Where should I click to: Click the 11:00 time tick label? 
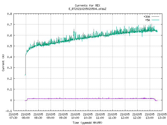click(x=100, y=118)
